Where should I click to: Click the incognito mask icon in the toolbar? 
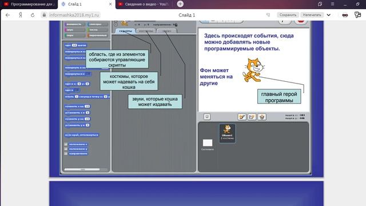[x=345, y=15]
